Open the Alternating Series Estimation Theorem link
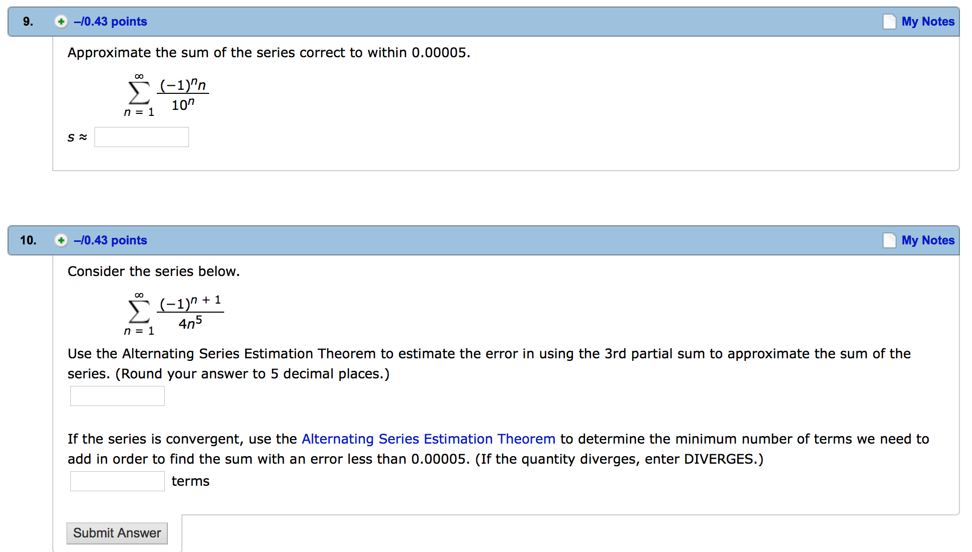The width and height of the screenshot is (972, 552). pyautogui.click(x=428, y=439)
